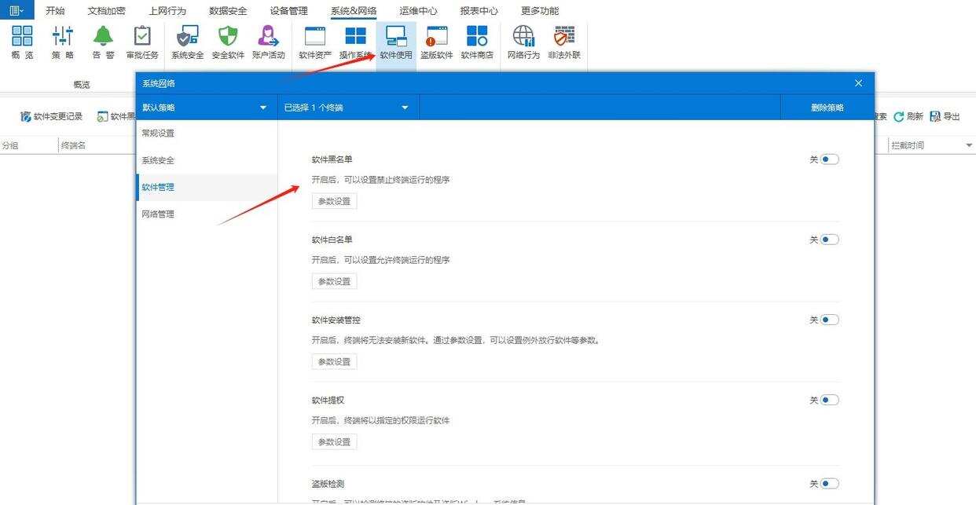Open the 概览 overview panel
976x505 pixels.
(22, 43)
